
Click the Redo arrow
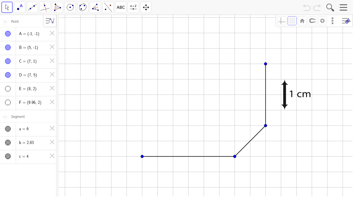click(317, 8)
